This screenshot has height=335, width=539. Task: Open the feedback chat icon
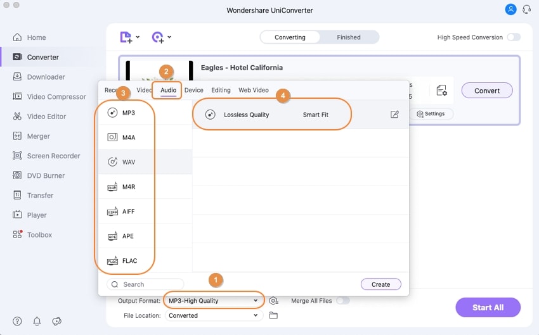[x=56, y=321]
